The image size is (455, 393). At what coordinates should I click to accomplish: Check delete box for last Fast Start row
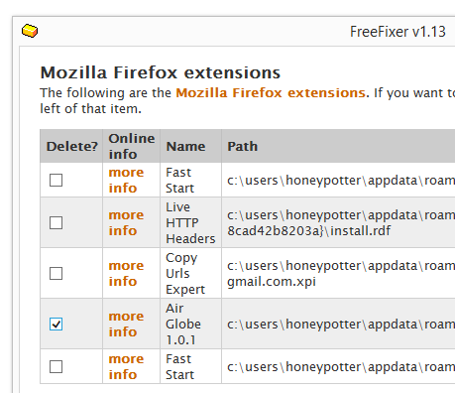point(56,366)
